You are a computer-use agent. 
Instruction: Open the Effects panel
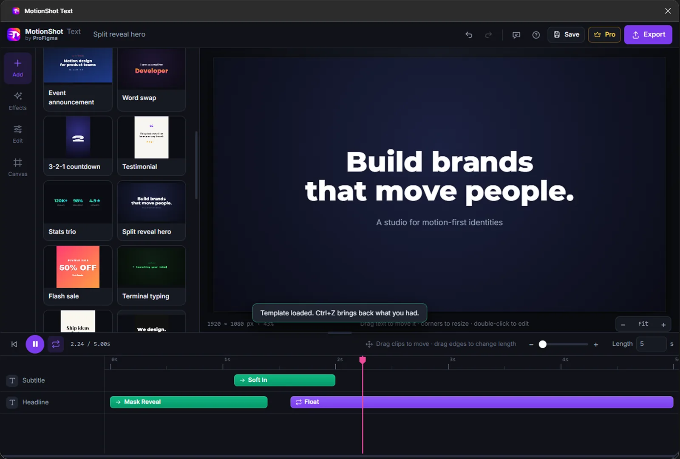[17, 101]
